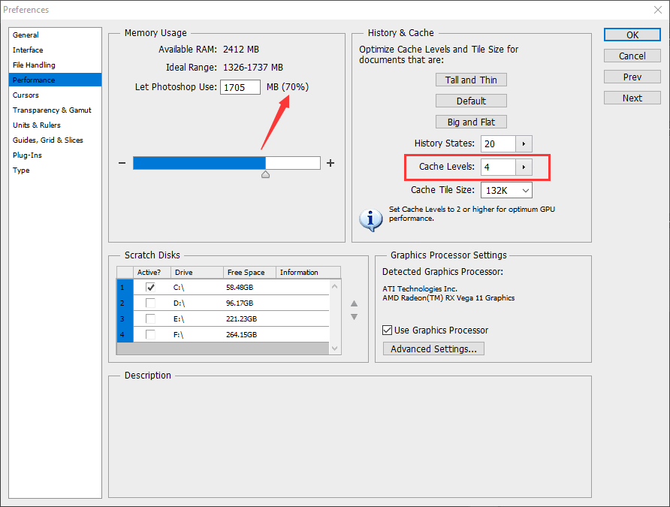Screen dimensions: 670x507
Task: Open the Cache Levels arrow popup
Action: pos(524,167)
